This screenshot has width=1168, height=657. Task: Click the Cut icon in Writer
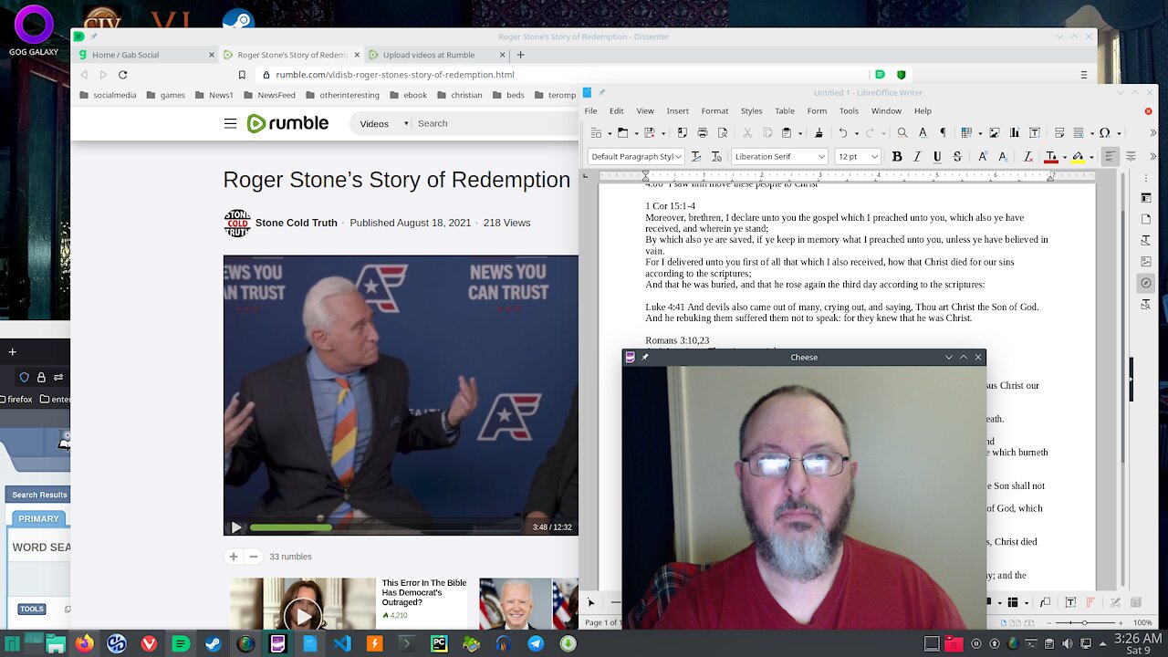[747, 133]
